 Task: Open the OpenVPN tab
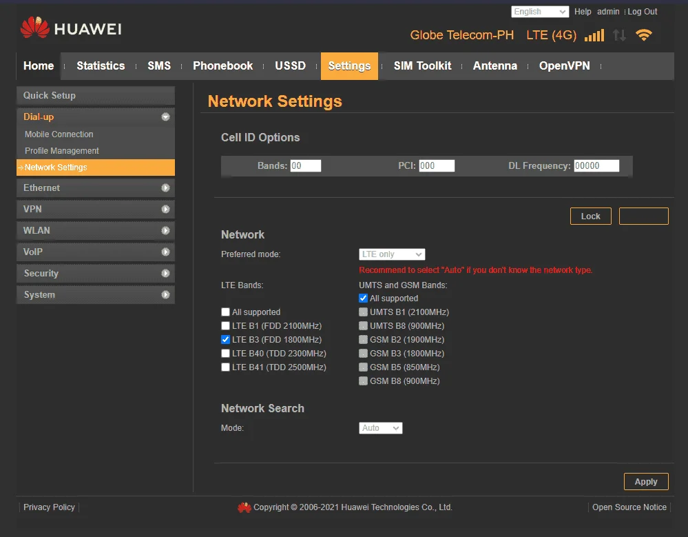pyautogui.click(x=564, y=66)
